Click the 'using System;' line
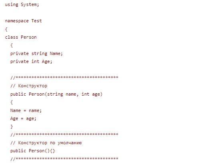This screenshot has height=163, width=220. coord(22,4)
